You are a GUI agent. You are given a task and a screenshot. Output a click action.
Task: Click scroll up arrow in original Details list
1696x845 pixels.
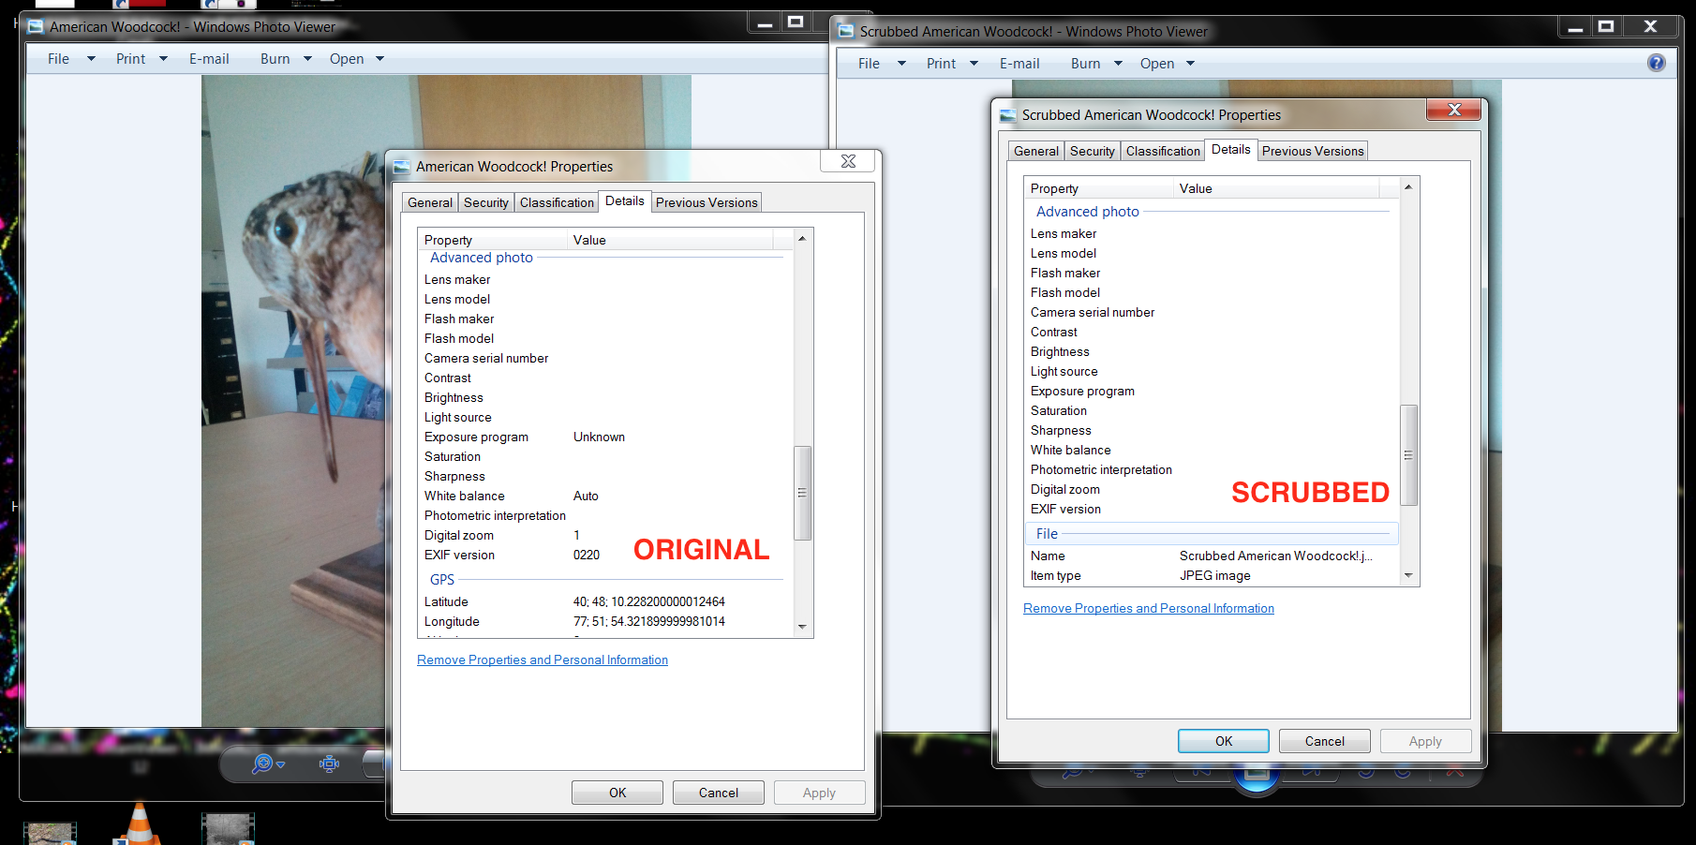click(802, 238)
